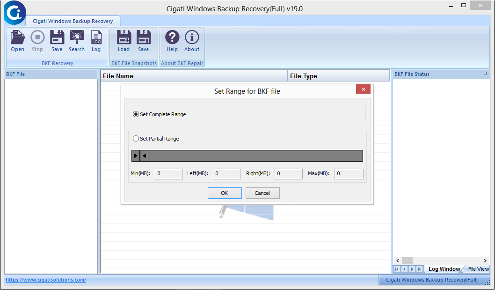Cancel the Set Range dialog
495x290 pixels.
coord(262,193)
